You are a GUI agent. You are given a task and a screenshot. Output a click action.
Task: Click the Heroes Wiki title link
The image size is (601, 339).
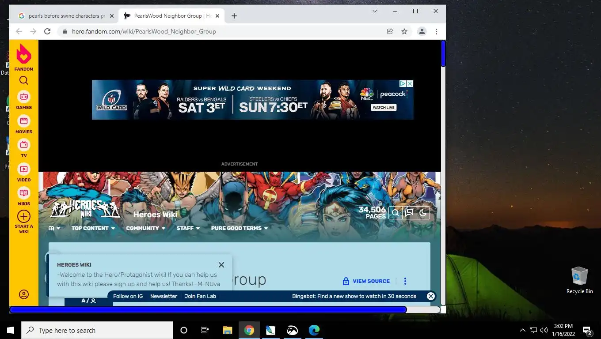click(x=155, y=215)
